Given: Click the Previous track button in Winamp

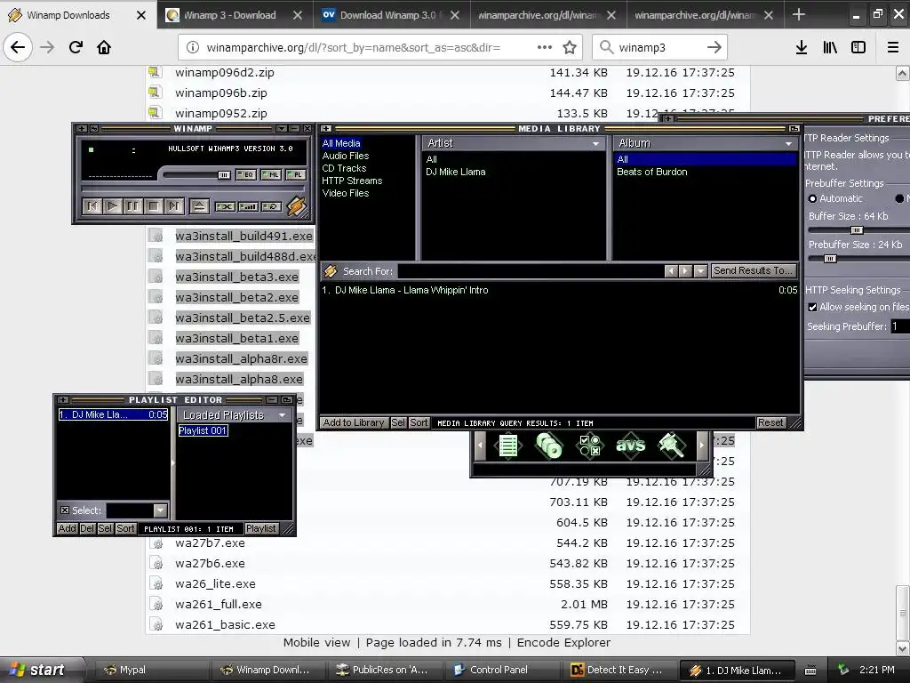Looking at the screenshot, I should pyautogui.click(x=92, y=205).
